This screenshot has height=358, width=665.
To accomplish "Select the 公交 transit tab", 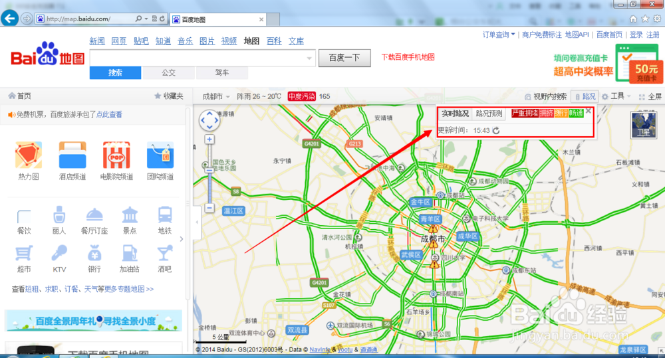I will (x=169, y=73).
